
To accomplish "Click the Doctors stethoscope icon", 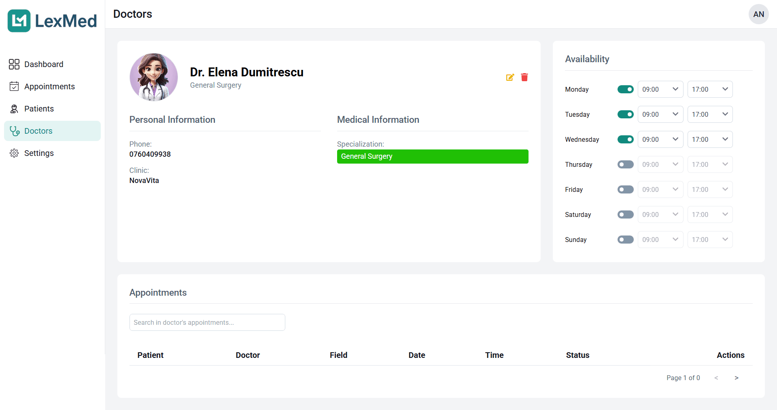I will click(x=14, y=130).
